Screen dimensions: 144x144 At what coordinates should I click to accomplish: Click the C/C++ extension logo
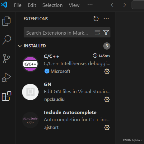(30, 64)
